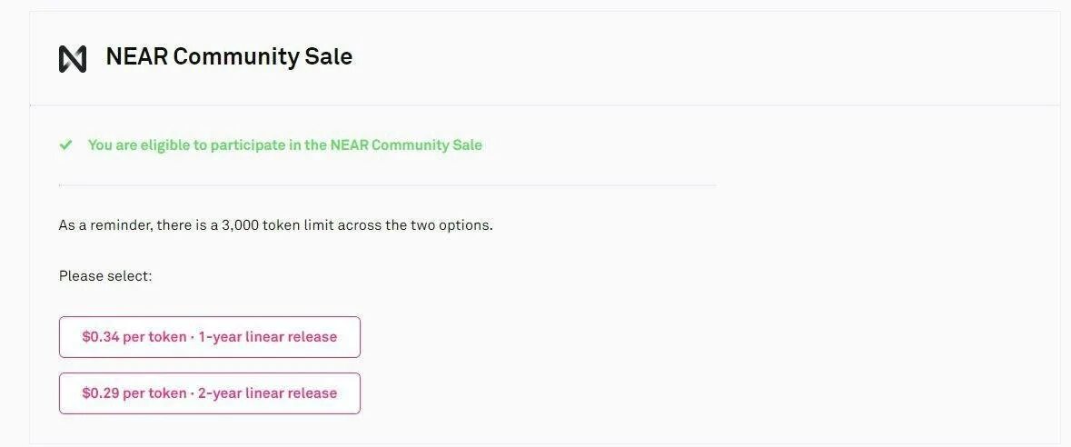Choose $0.29 per token 2-year release

point(209,393)
